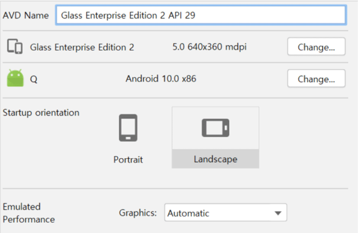Click the Android 10.0 x86 text
The width and height of the screenshot is (358, 233).
(161, 79)
